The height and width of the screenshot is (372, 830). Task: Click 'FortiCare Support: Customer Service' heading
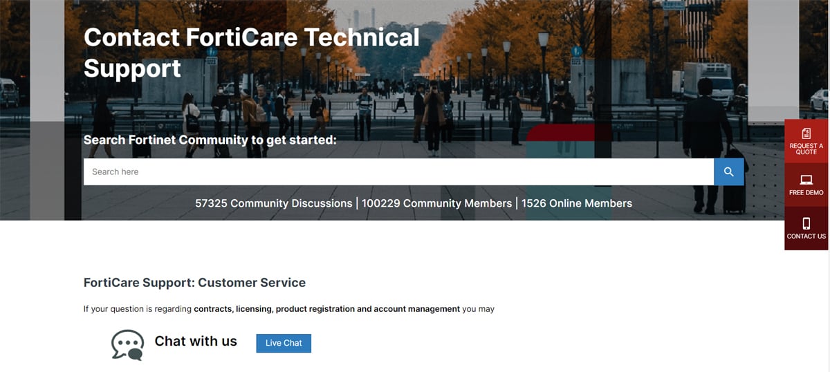coord(194,283)
